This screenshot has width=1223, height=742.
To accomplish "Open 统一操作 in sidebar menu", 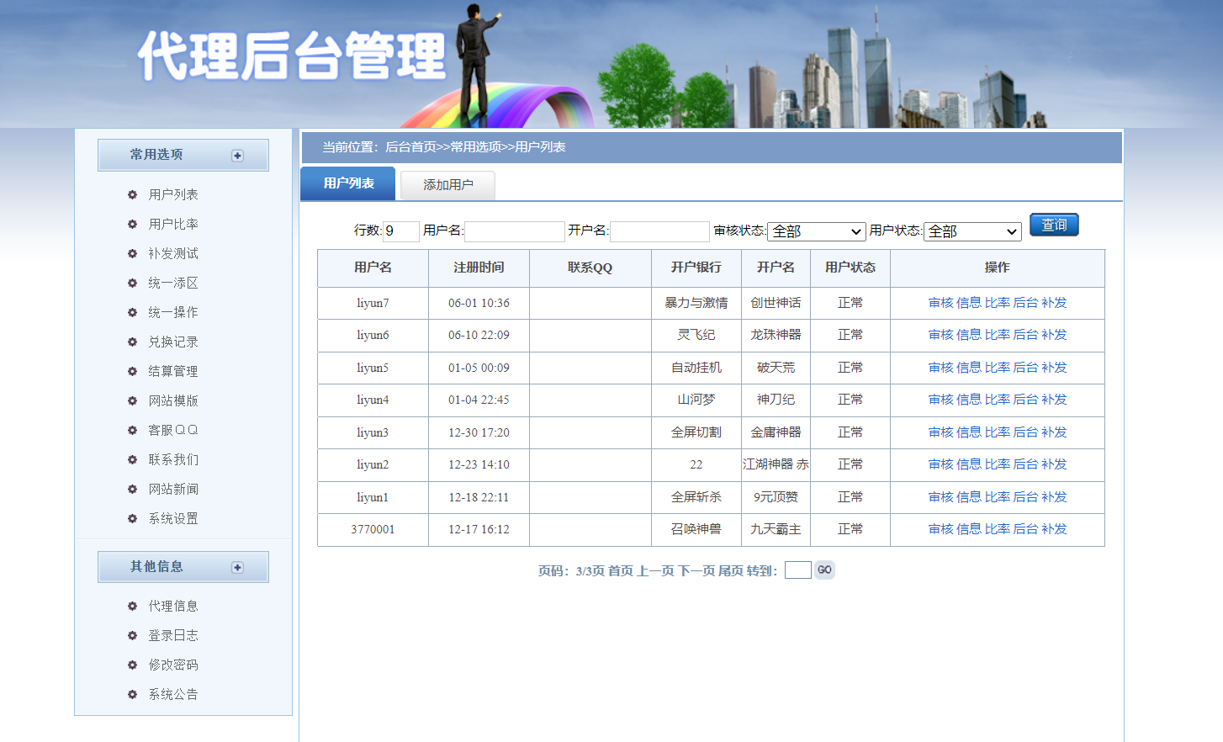I will (x=173, y=312).
